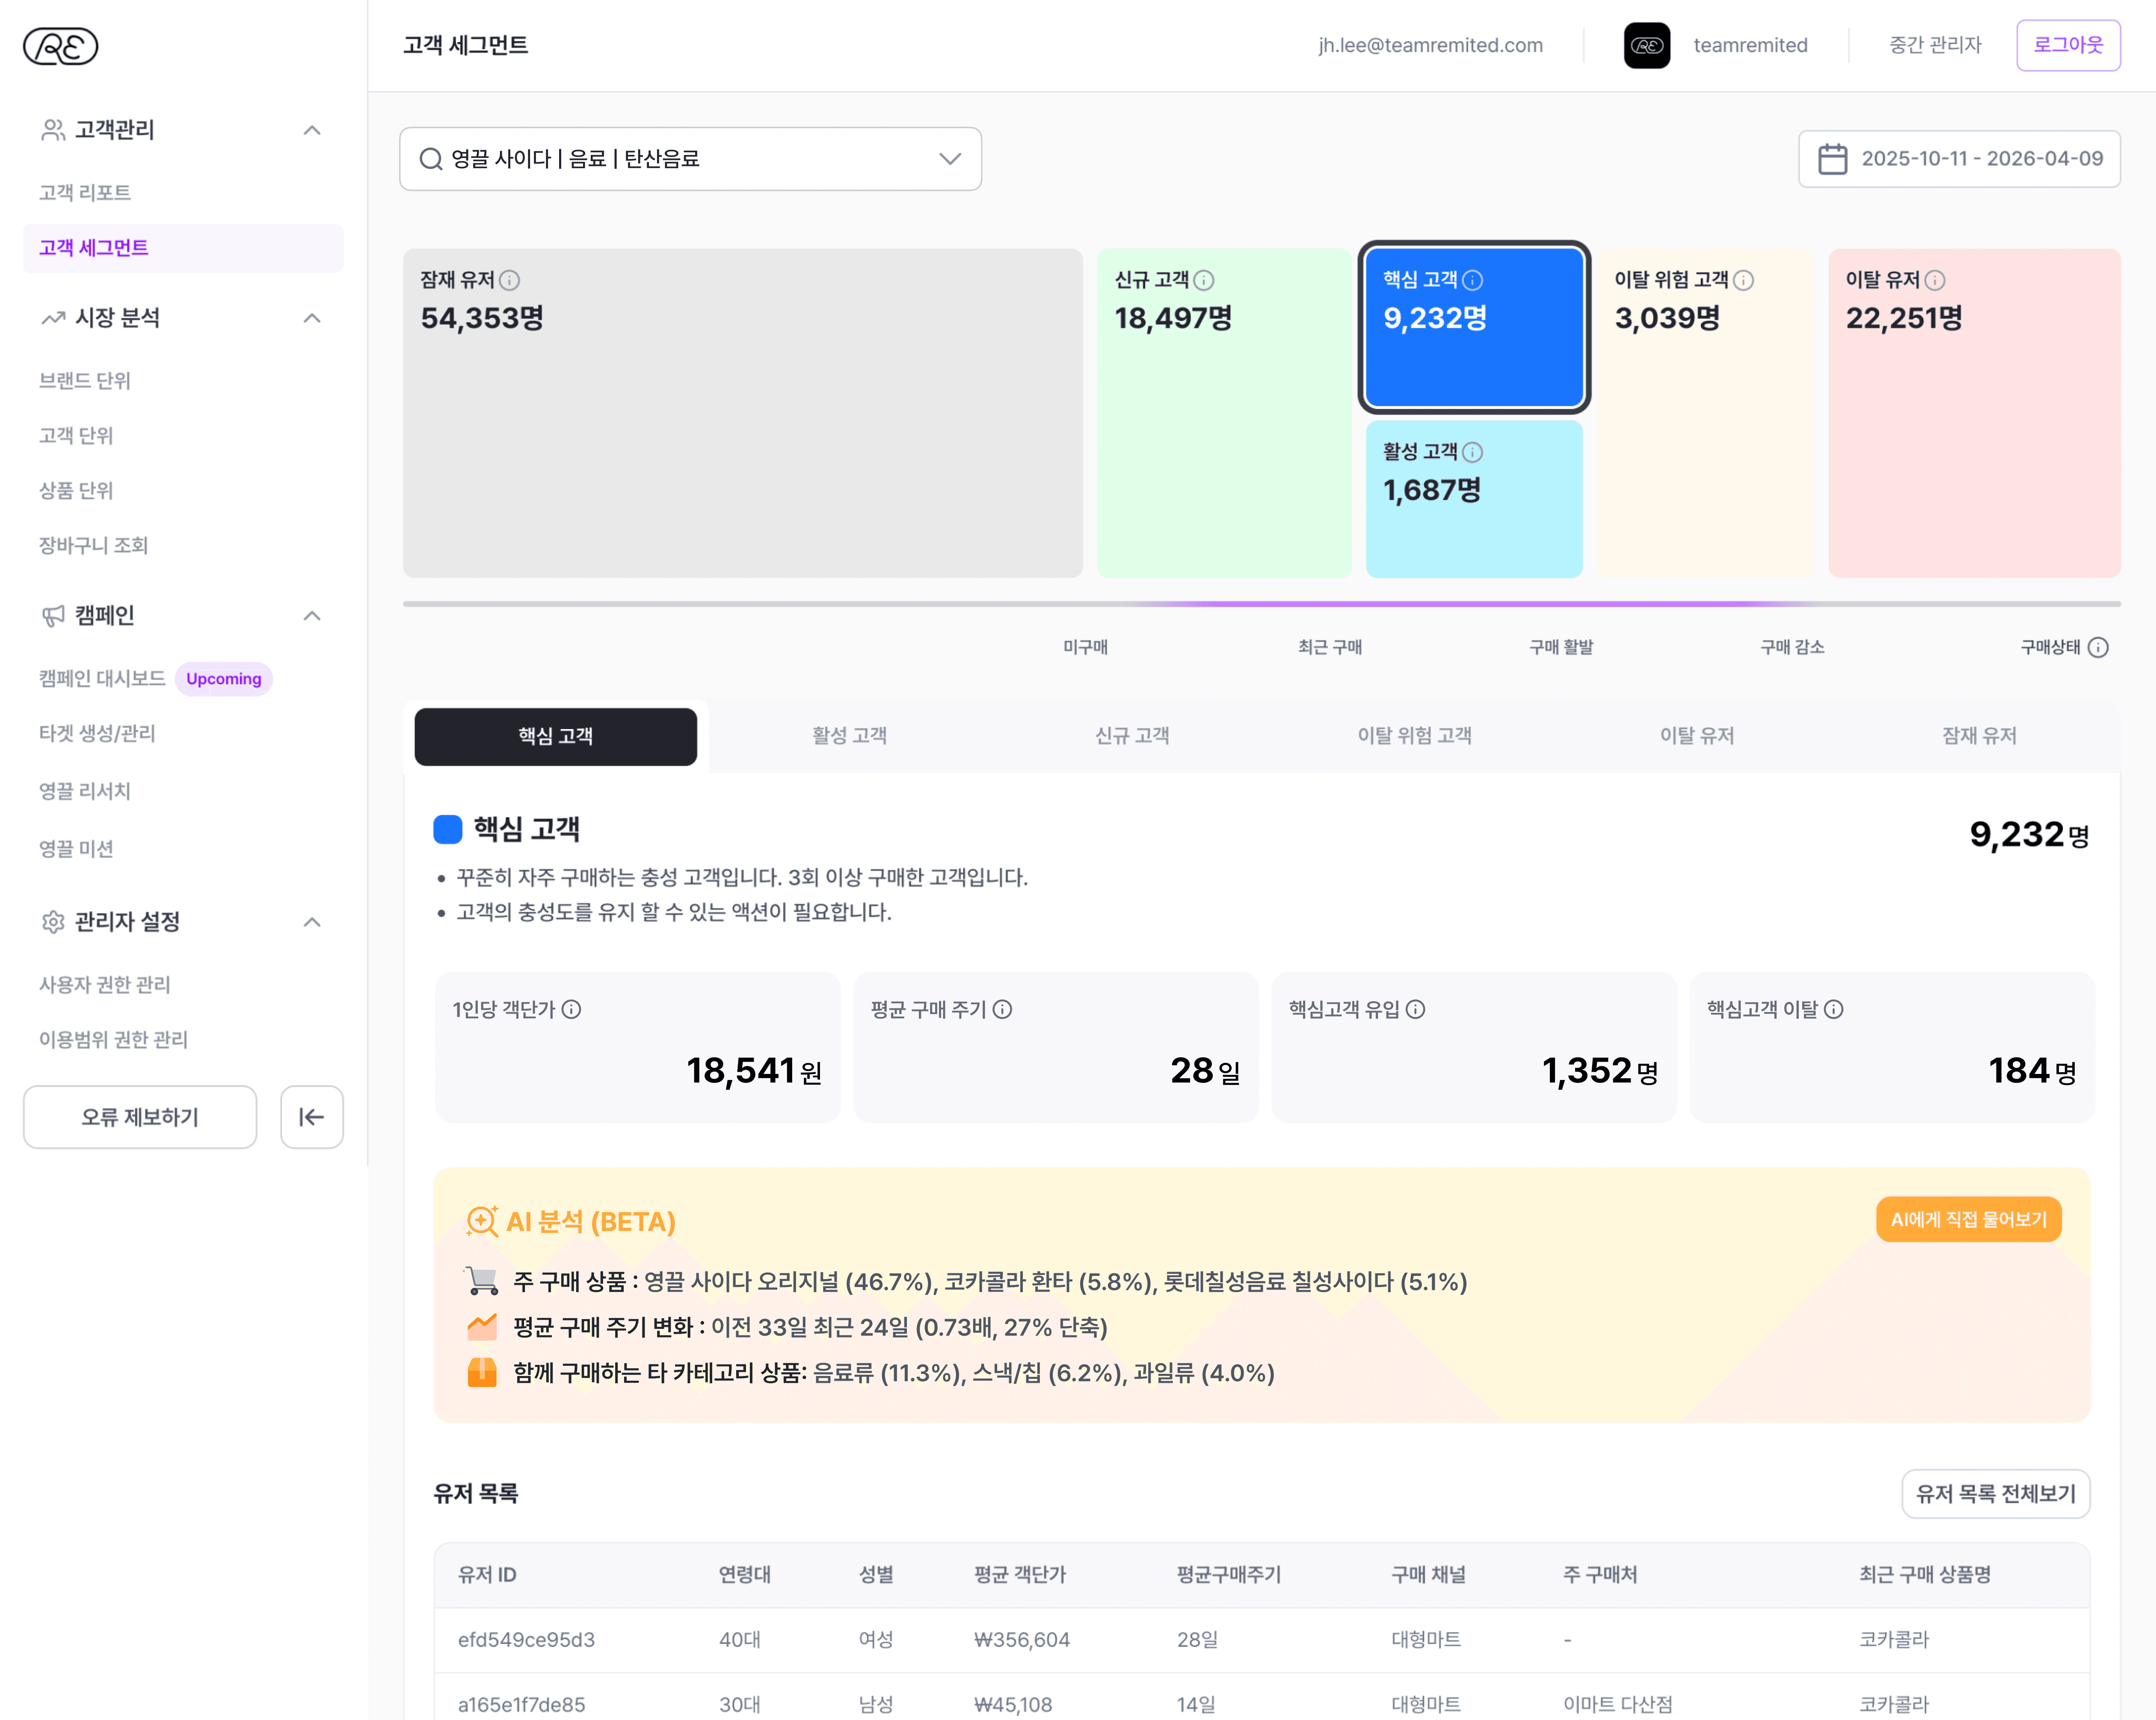The height and width of the screenshot is (1720, 2156).
Task: Click the purple purchase-status progress bar
Action: tap(1470, 604)
